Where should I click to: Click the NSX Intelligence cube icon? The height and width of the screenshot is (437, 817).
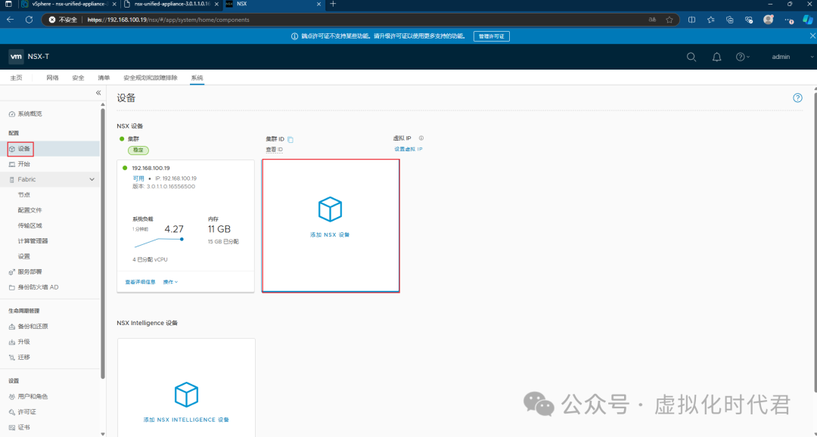pyautogui.click(x=187, y=395)
